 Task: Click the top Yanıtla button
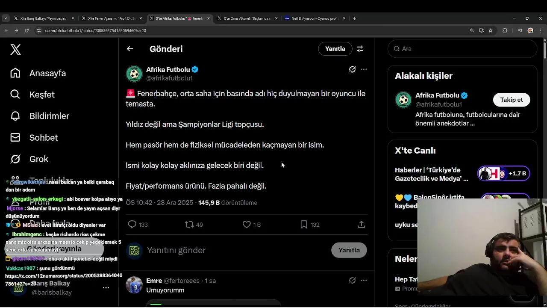335,49
